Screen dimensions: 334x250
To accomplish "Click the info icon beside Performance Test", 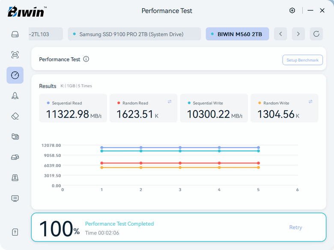I will tap(86, 59).
